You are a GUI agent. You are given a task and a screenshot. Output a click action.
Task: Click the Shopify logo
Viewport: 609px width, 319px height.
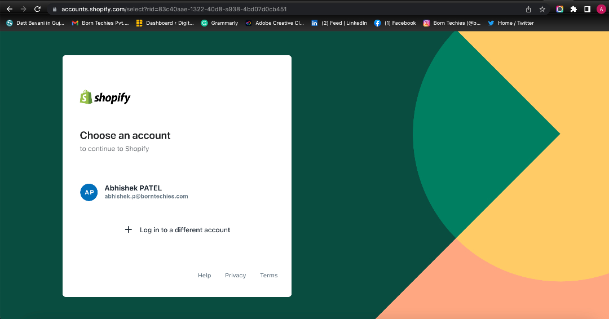tap(105, 98)
